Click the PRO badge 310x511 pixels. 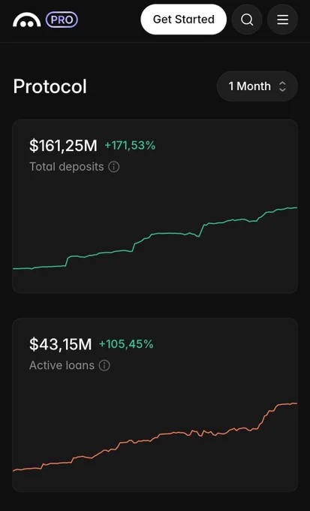(x=62, y=20)
